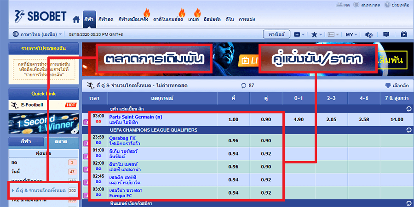
Task: Open the 1 Second 1 Winner banner
Action: (44, 123)
